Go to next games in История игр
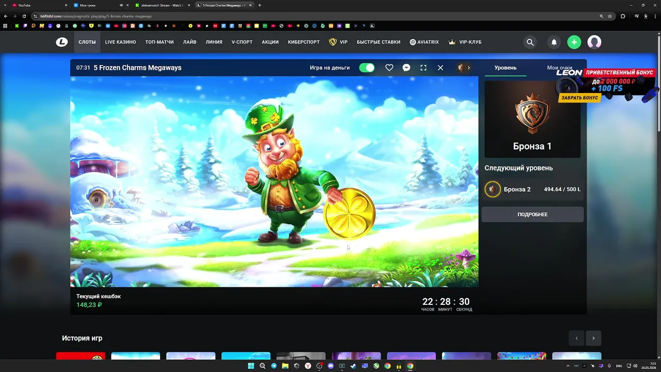Screen dimensions: 661x372 click(x=593, y=338)
